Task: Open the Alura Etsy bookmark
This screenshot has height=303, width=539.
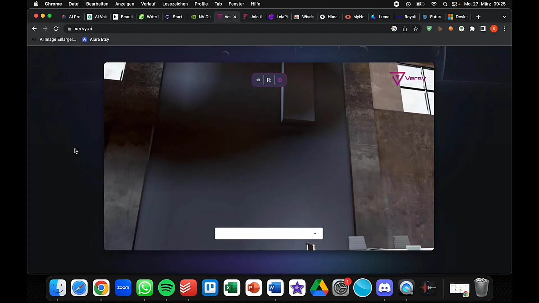Action: [96, 39]
